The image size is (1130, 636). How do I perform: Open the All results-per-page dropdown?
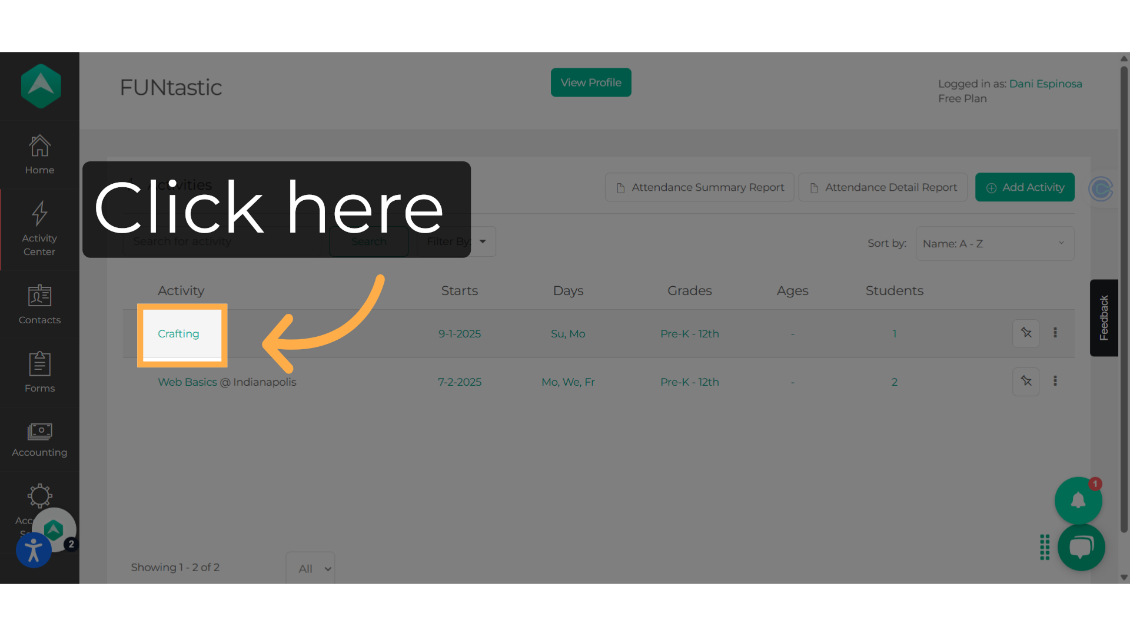coord(310,568)
